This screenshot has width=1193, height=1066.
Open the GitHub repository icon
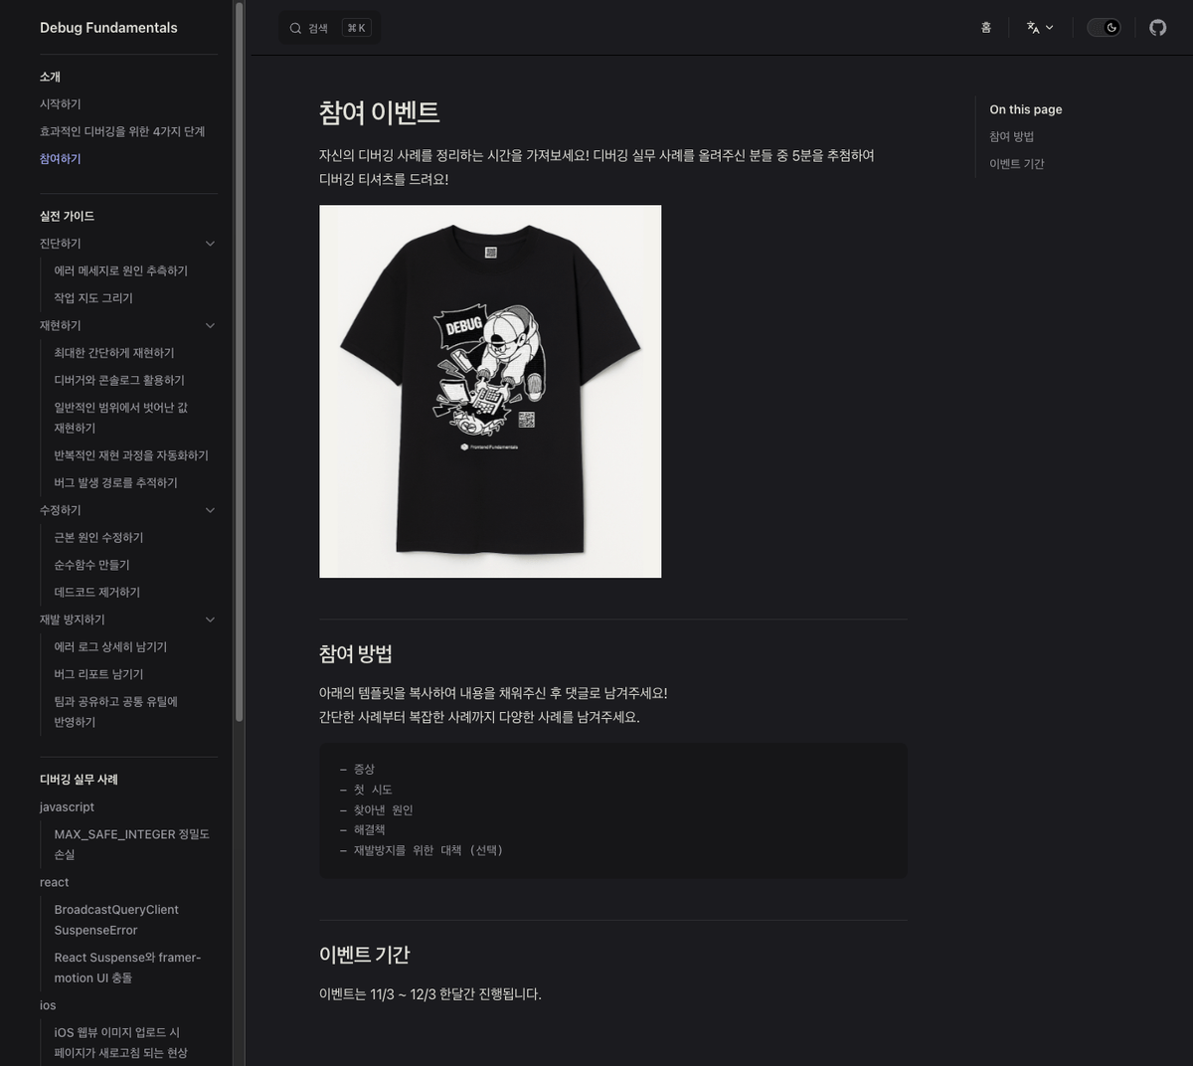click(1157, 28)
